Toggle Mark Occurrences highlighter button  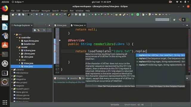(69, 15)
